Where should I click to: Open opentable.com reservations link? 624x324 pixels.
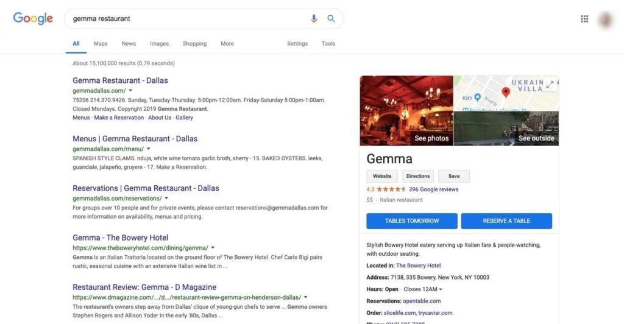[x=422, y=301]
